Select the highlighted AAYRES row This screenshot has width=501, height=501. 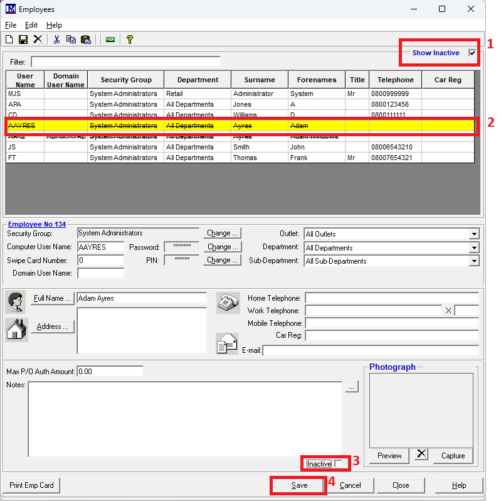point(240,126)
